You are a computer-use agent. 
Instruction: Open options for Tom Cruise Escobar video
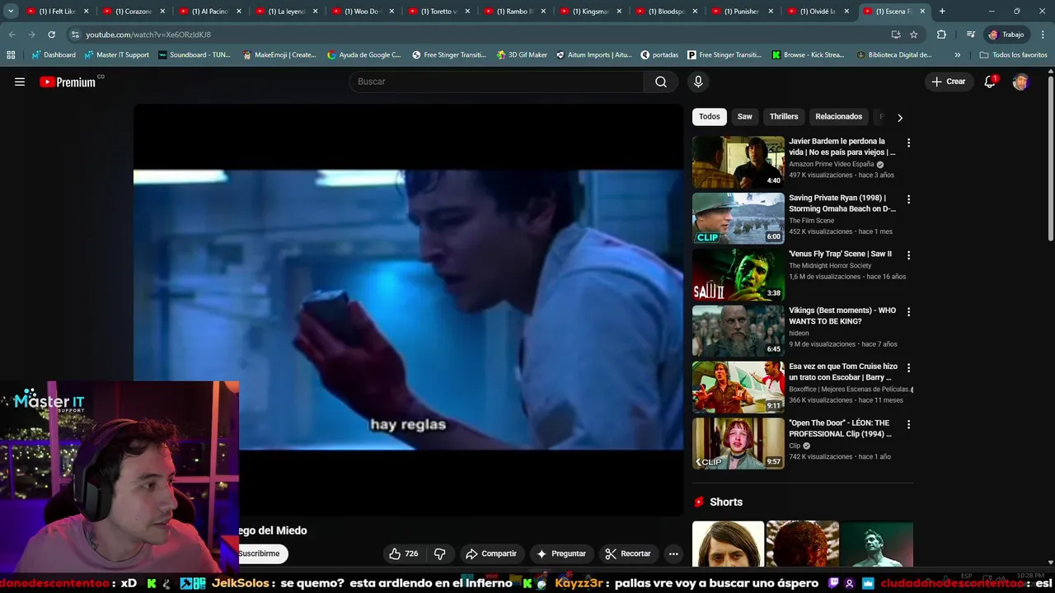[908, 368]
